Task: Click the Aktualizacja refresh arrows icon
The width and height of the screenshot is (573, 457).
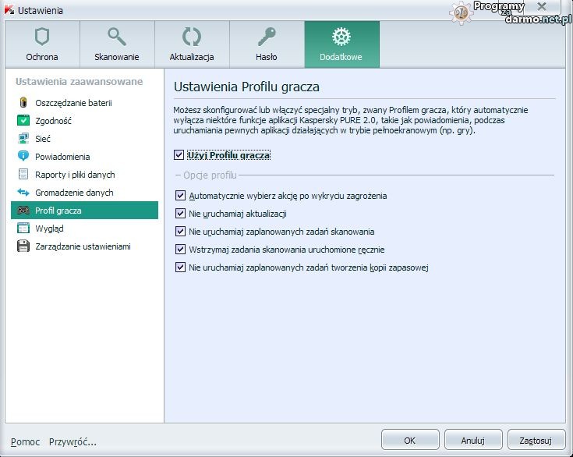Action: point(192,37)
